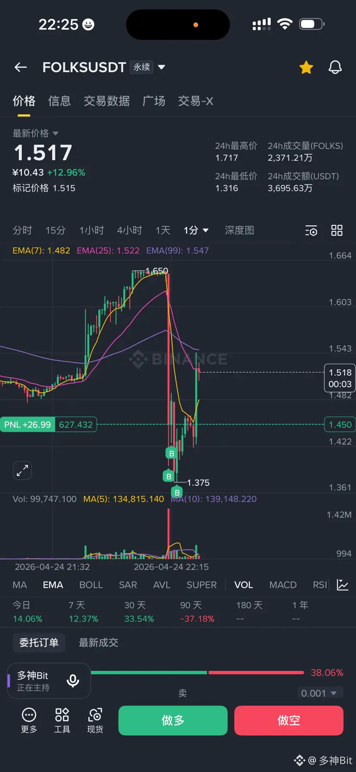Switch to 信息 tab
The height and width of the screenshot is (772, 356).
(x=59, y=101)
